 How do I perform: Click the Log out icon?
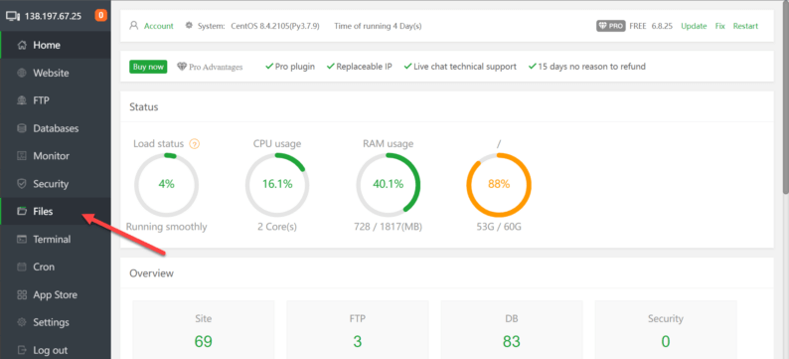pos(22,350)
